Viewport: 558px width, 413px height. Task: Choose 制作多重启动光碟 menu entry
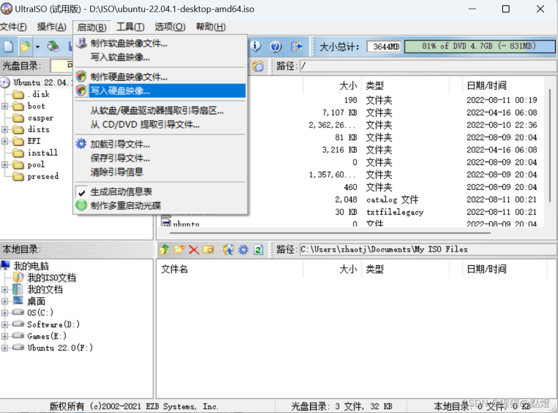tap(160, 206)
